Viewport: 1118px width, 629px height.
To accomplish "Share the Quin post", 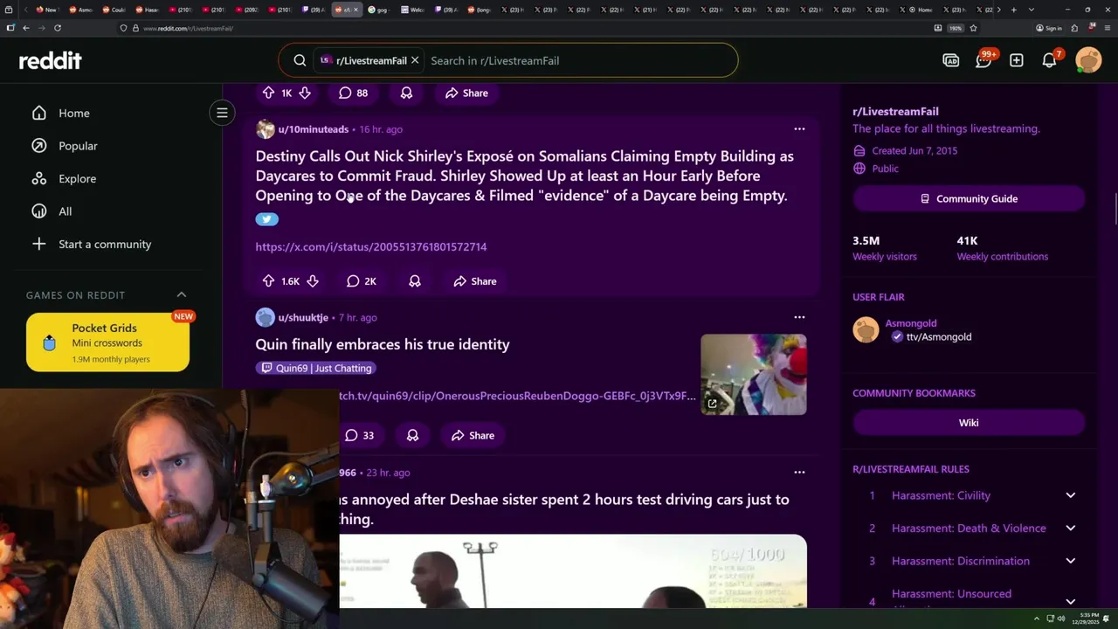I will (473, 435).
